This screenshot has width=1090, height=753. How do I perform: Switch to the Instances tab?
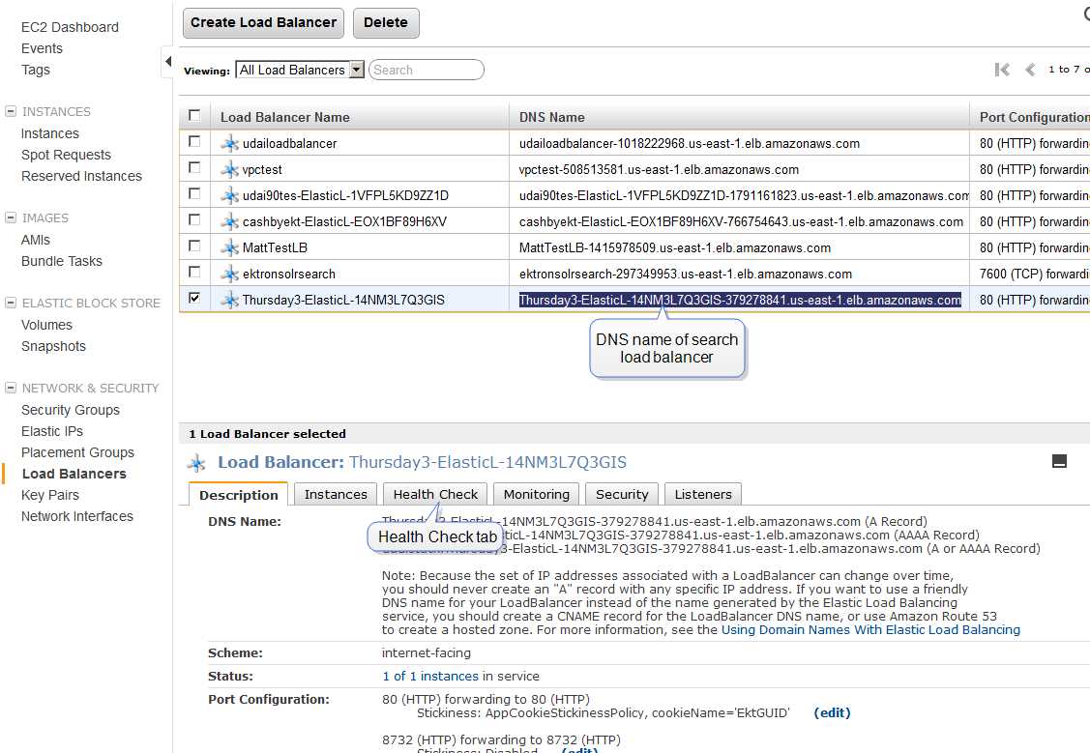pos(336,494)
